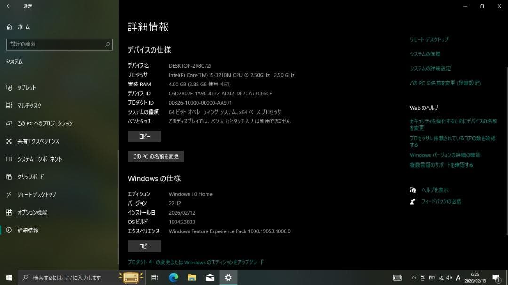508x285 pixels.
Task: Expand hidden icons in the system tray
Action: pyautogui.click(x=413, y=277)
